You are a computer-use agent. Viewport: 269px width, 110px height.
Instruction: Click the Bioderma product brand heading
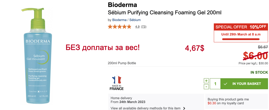coord(122,5)
